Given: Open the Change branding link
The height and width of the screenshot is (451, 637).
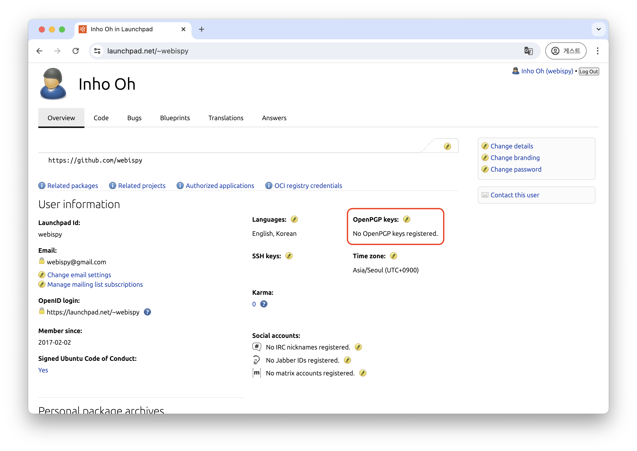Looking at the screenshot, I should (x=515, y=158).
